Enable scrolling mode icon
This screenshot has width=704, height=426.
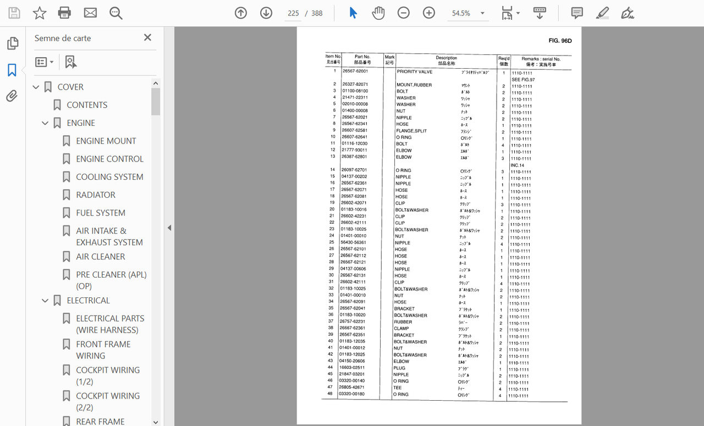tap(540, 13)
